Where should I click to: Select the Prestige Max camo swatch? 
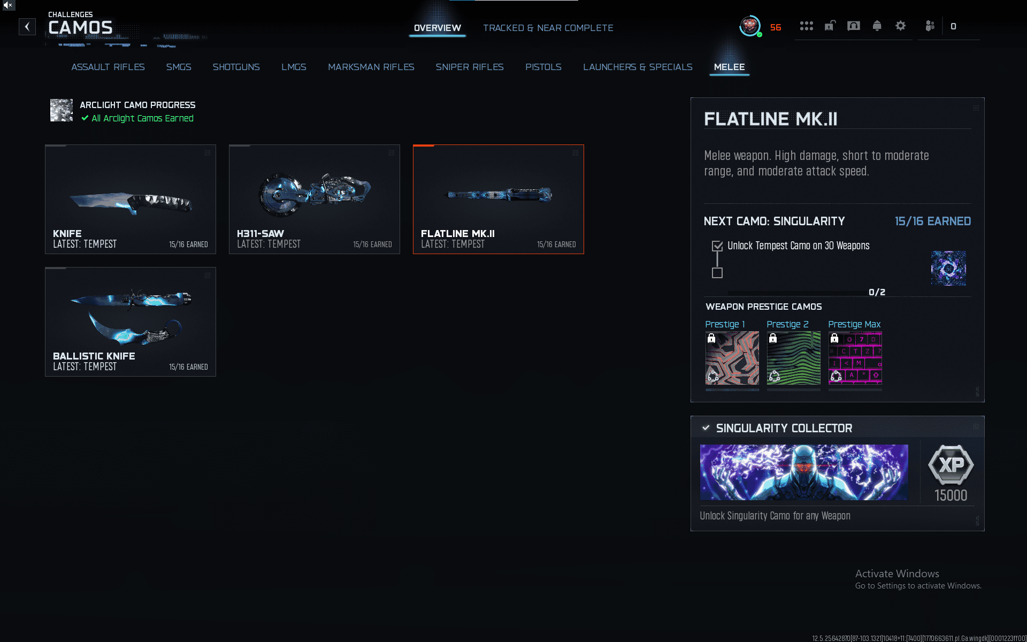855,358
